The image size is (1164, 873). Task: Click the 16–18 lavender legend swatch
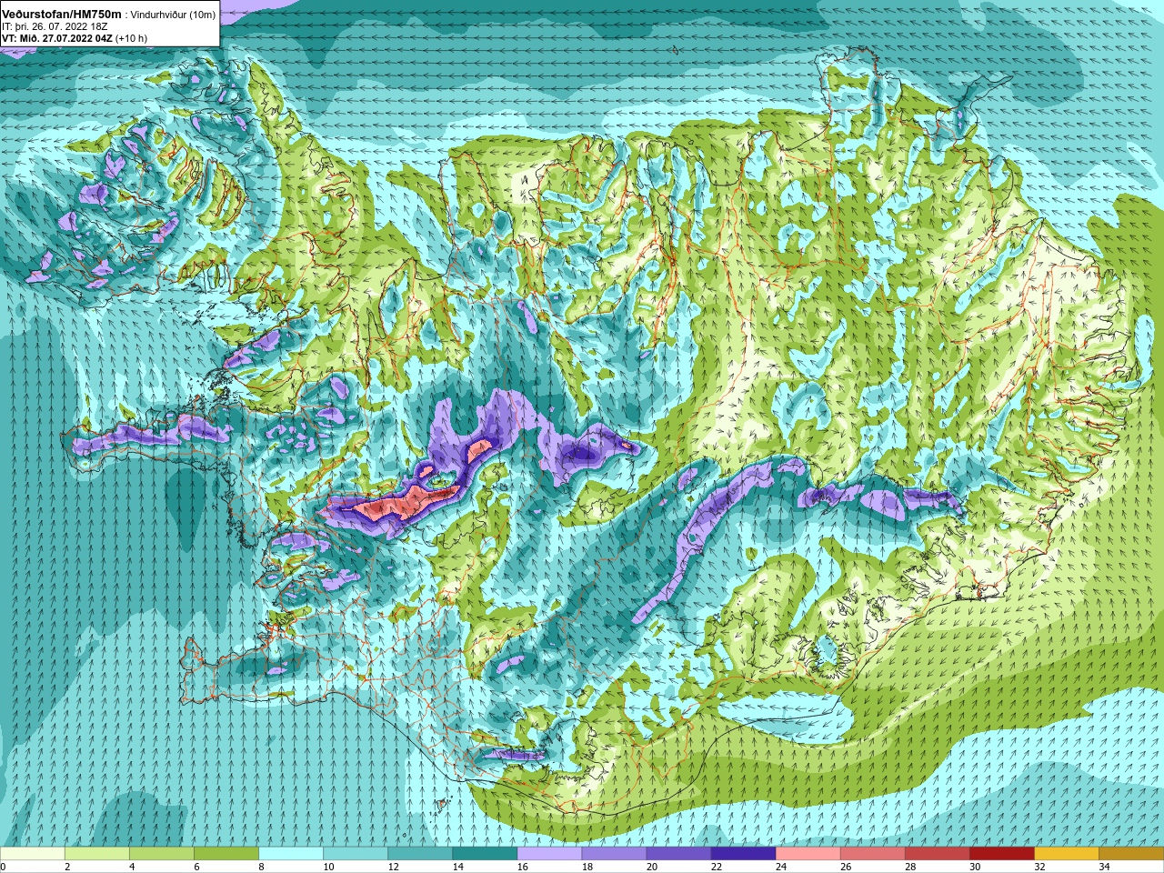(549, 854)
